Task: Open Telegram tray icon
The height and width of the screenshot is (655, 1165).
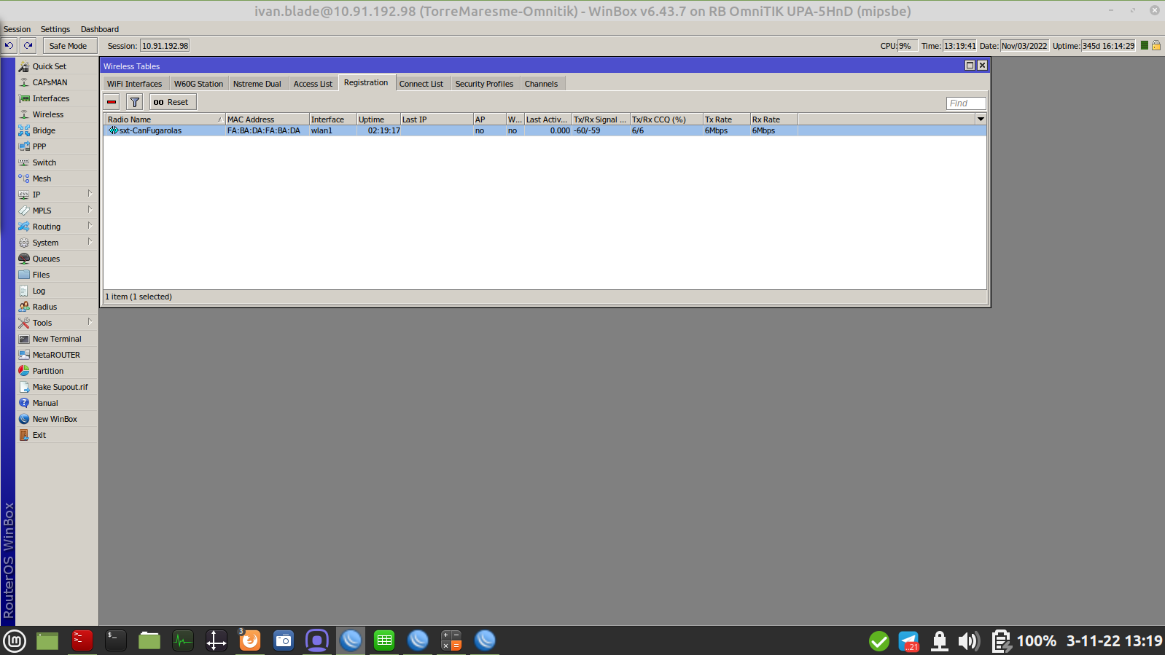Action: coord(909,641)
